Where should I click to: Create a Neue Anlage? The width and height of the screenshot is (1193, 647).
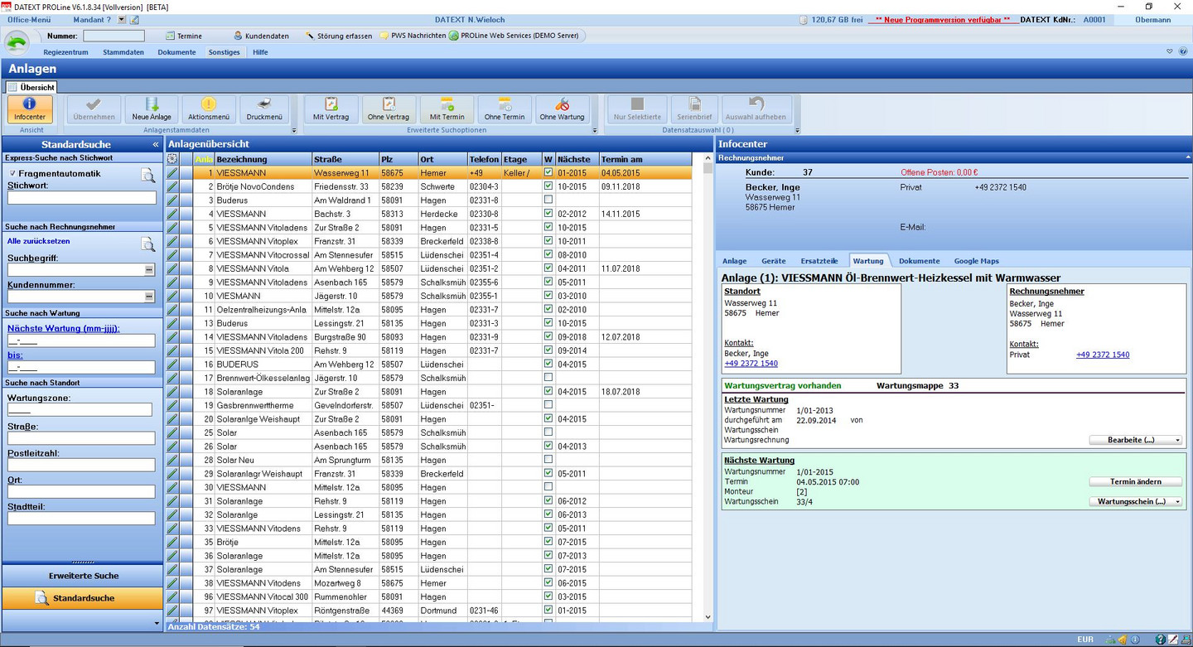152,109
